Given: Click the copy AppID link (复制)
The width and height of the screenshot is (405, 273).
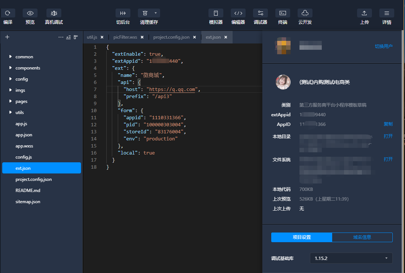Looking at the screenshot, I should click(x=388, y=124).
